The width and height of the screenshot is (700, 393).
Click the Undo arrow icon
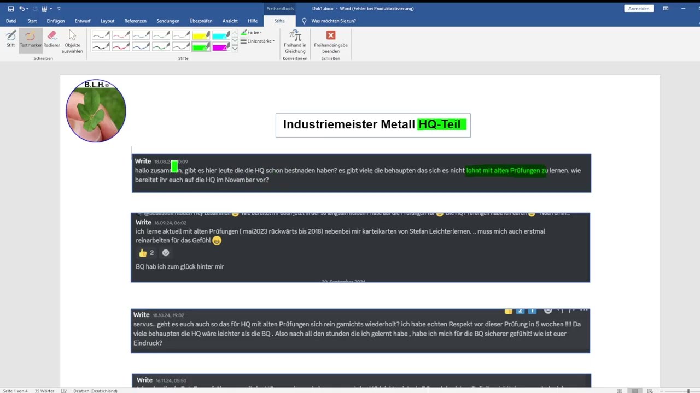tap(21, 9)
